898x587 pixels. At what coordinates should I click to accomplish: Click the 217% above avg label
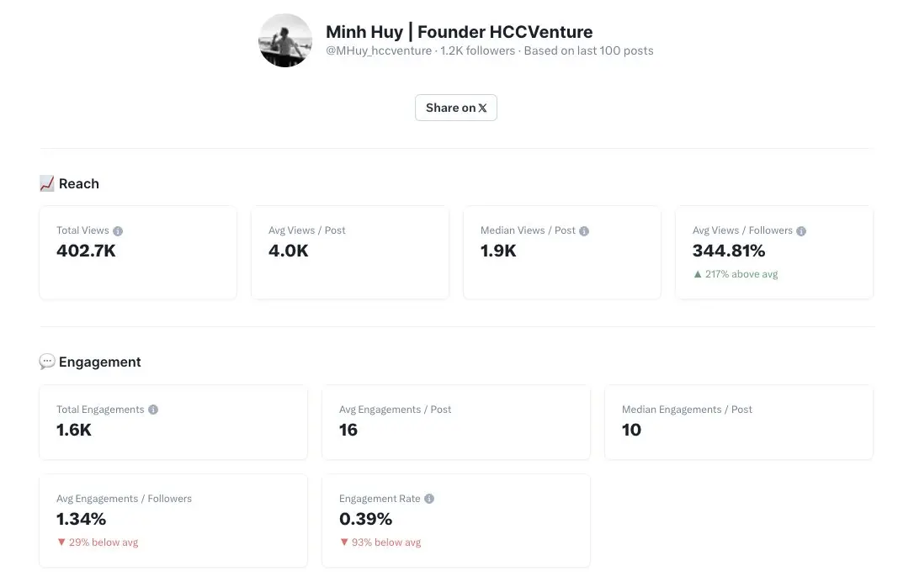tap(741, 274)
